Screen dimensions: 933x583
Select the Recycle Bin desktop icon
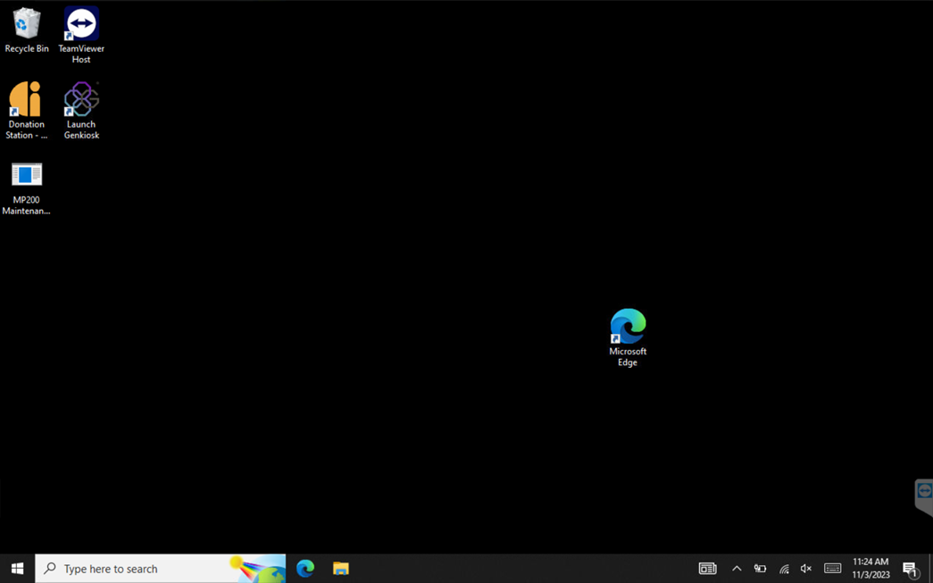tap(26, 30)
